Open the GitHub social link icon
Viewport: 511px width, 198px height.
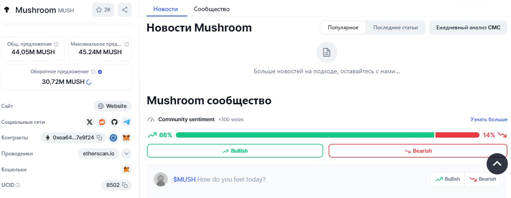click(115, 122)
